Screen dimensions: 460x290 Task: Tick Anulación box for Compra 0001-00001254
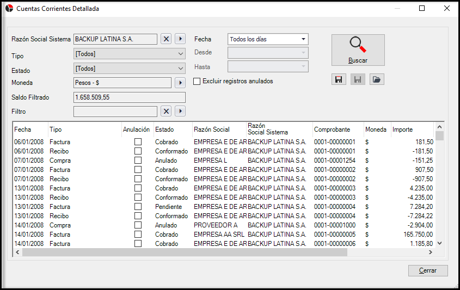tap(138, 161)
